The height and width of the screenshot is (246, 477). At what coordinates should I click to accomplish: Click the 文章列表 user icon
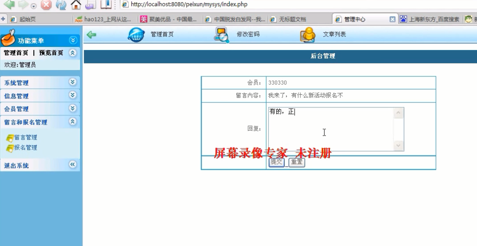coord(307,35)
